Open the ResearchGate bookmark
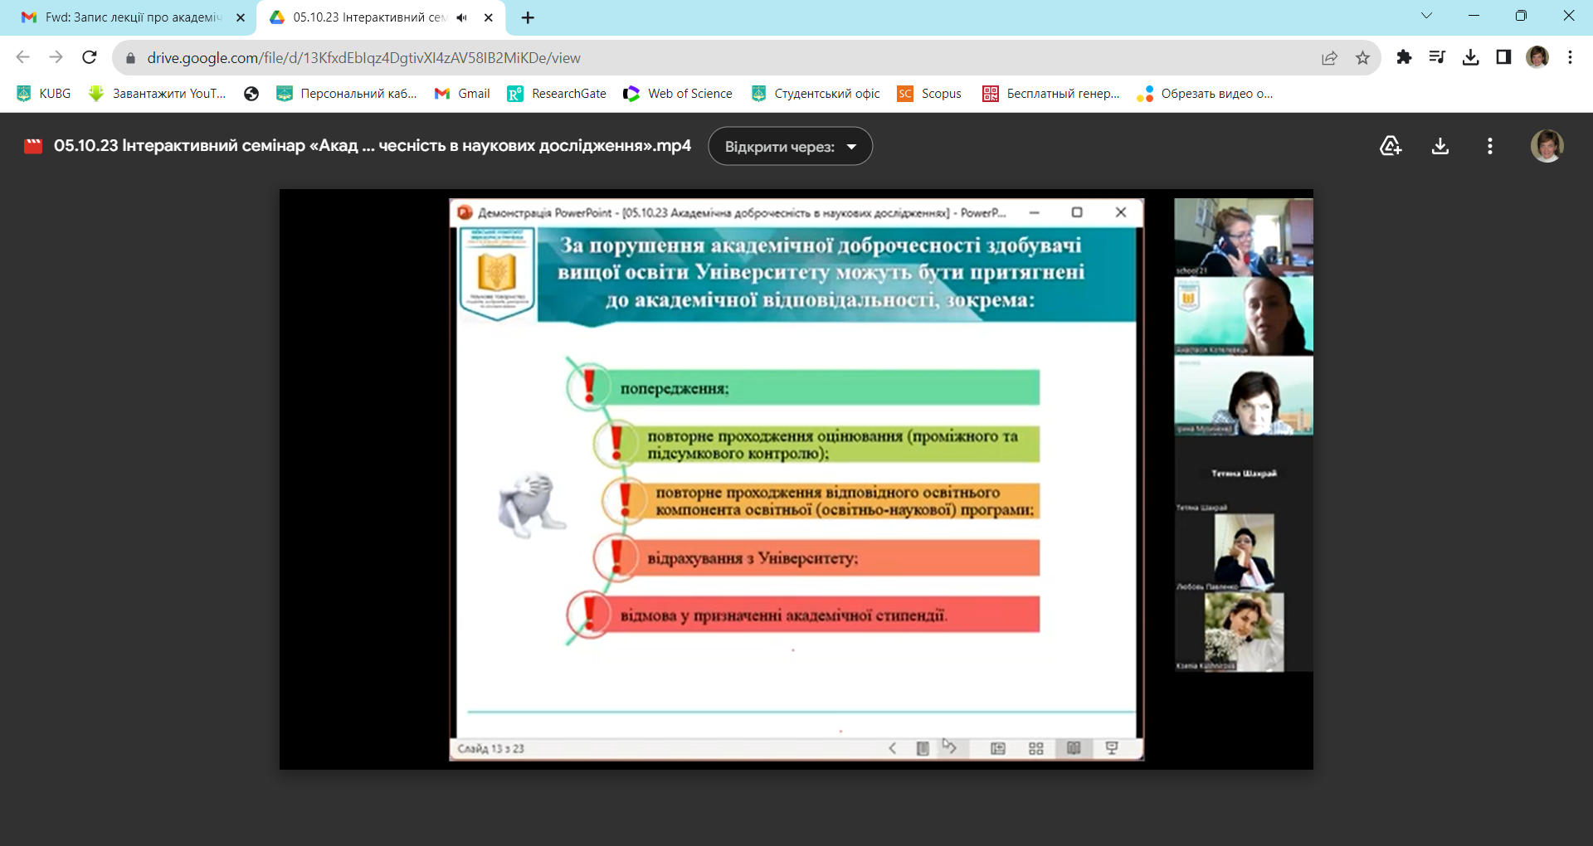The width and height of the screenshot is (1593, 846). pyautogui.click(x=558, y=94)
